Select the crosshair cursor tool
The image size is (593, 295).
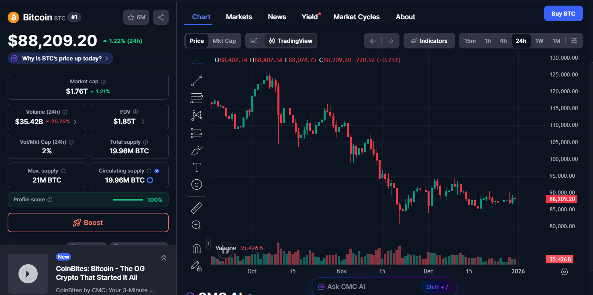pos(197,63)
